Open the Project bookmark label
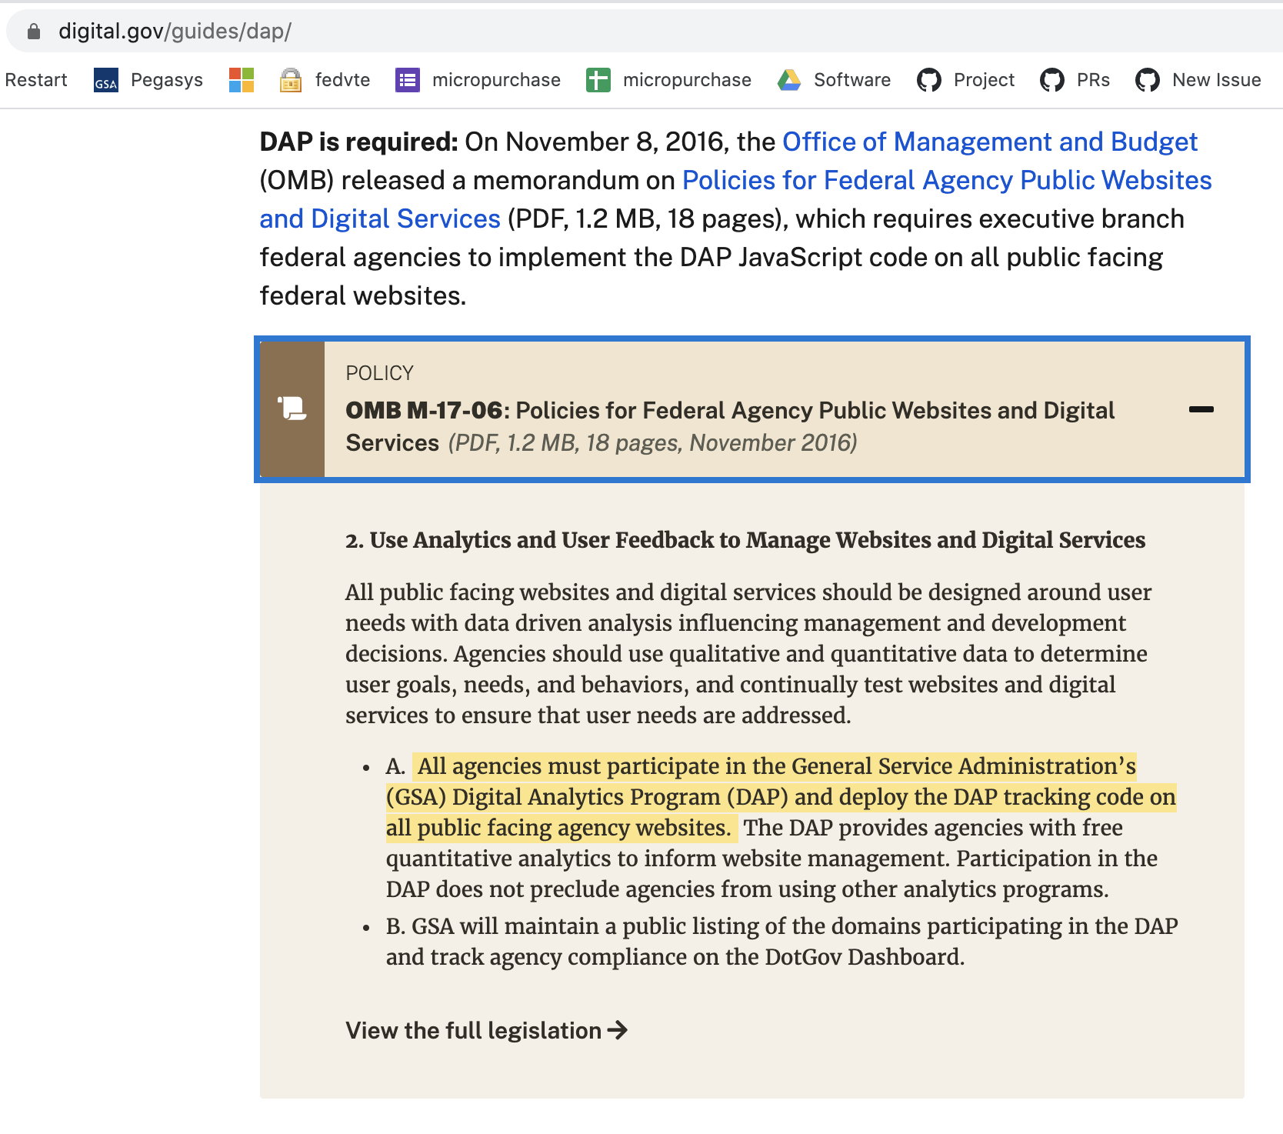The image size is (1283, 1134). pos(984,80)
